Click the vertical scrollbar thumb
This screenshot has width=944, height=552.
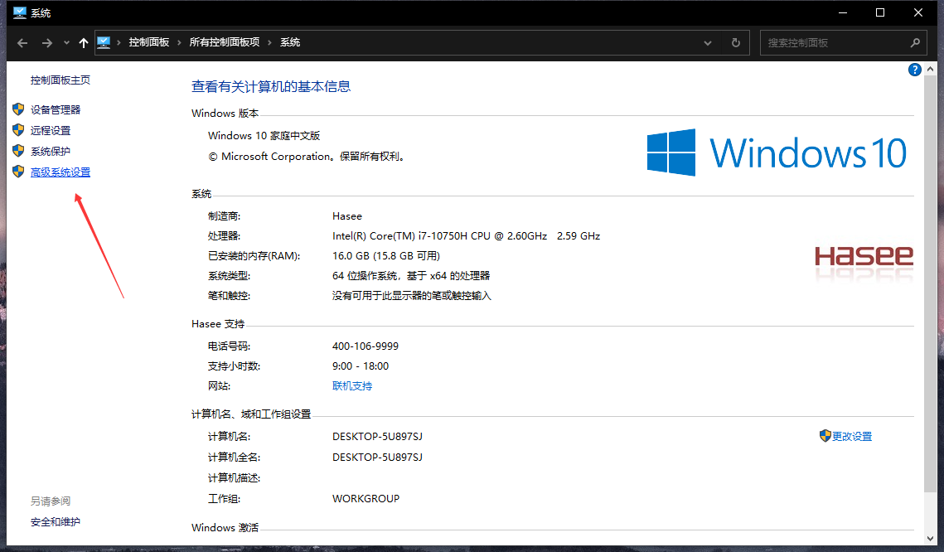(x=930, y=283)
